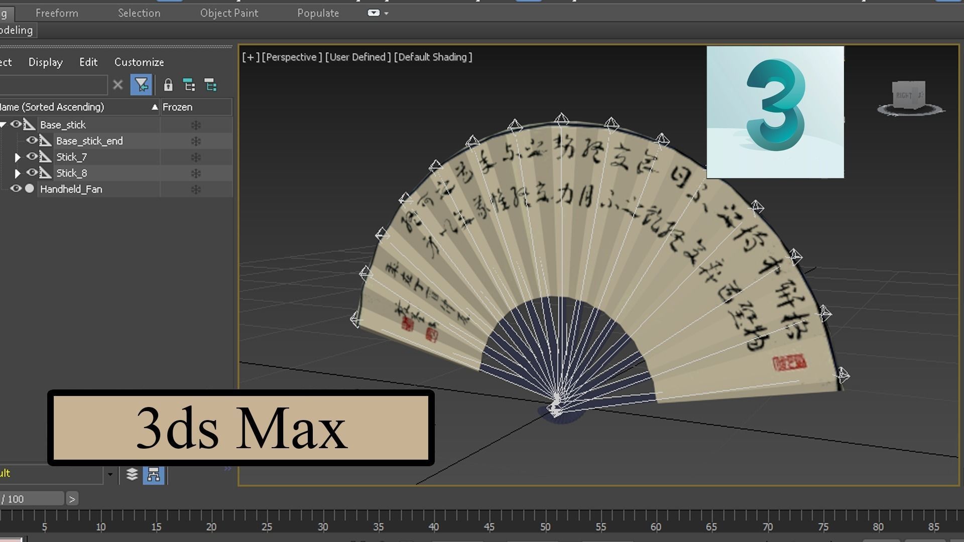Screen dimensions: 964x542
Task: Click the Sort by Layer stack icon
Action: click(x=132, y=474)
